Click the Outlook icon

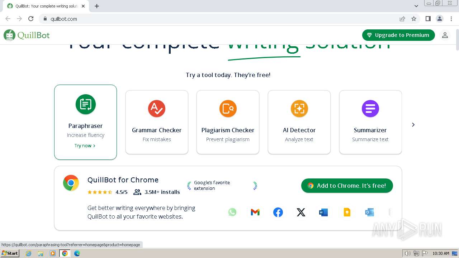coord(369,212)
